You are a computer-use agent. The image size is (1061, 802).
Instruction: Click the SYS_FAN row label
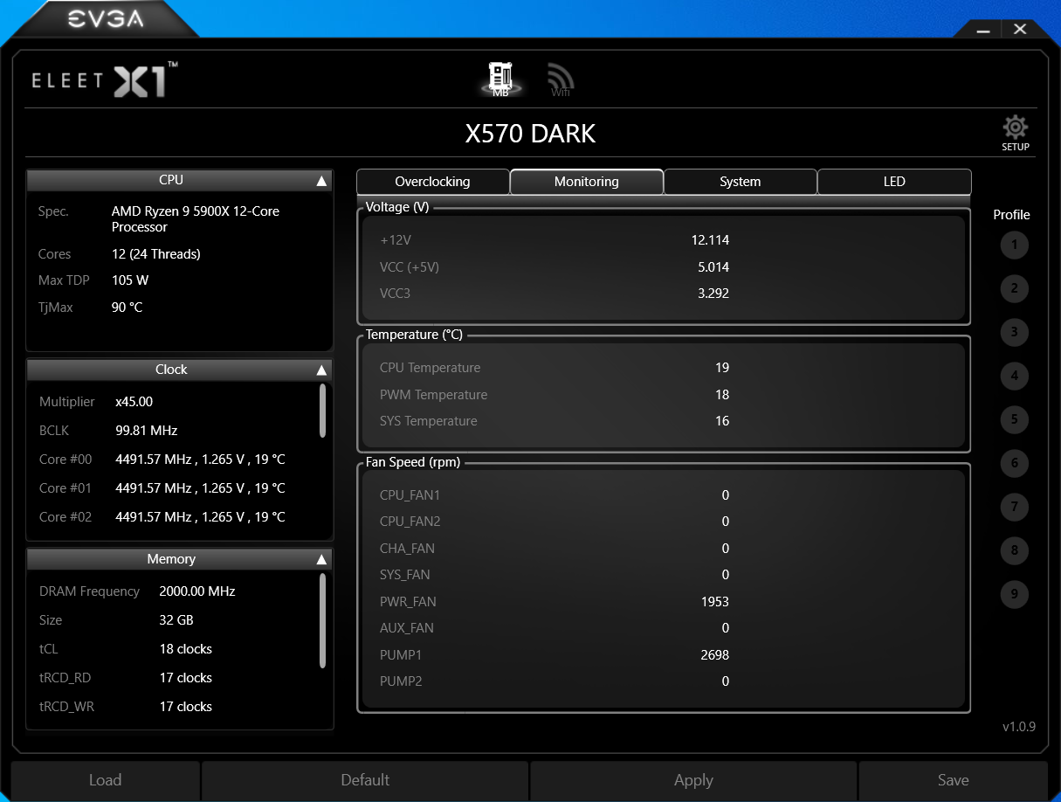click(404, 575)
